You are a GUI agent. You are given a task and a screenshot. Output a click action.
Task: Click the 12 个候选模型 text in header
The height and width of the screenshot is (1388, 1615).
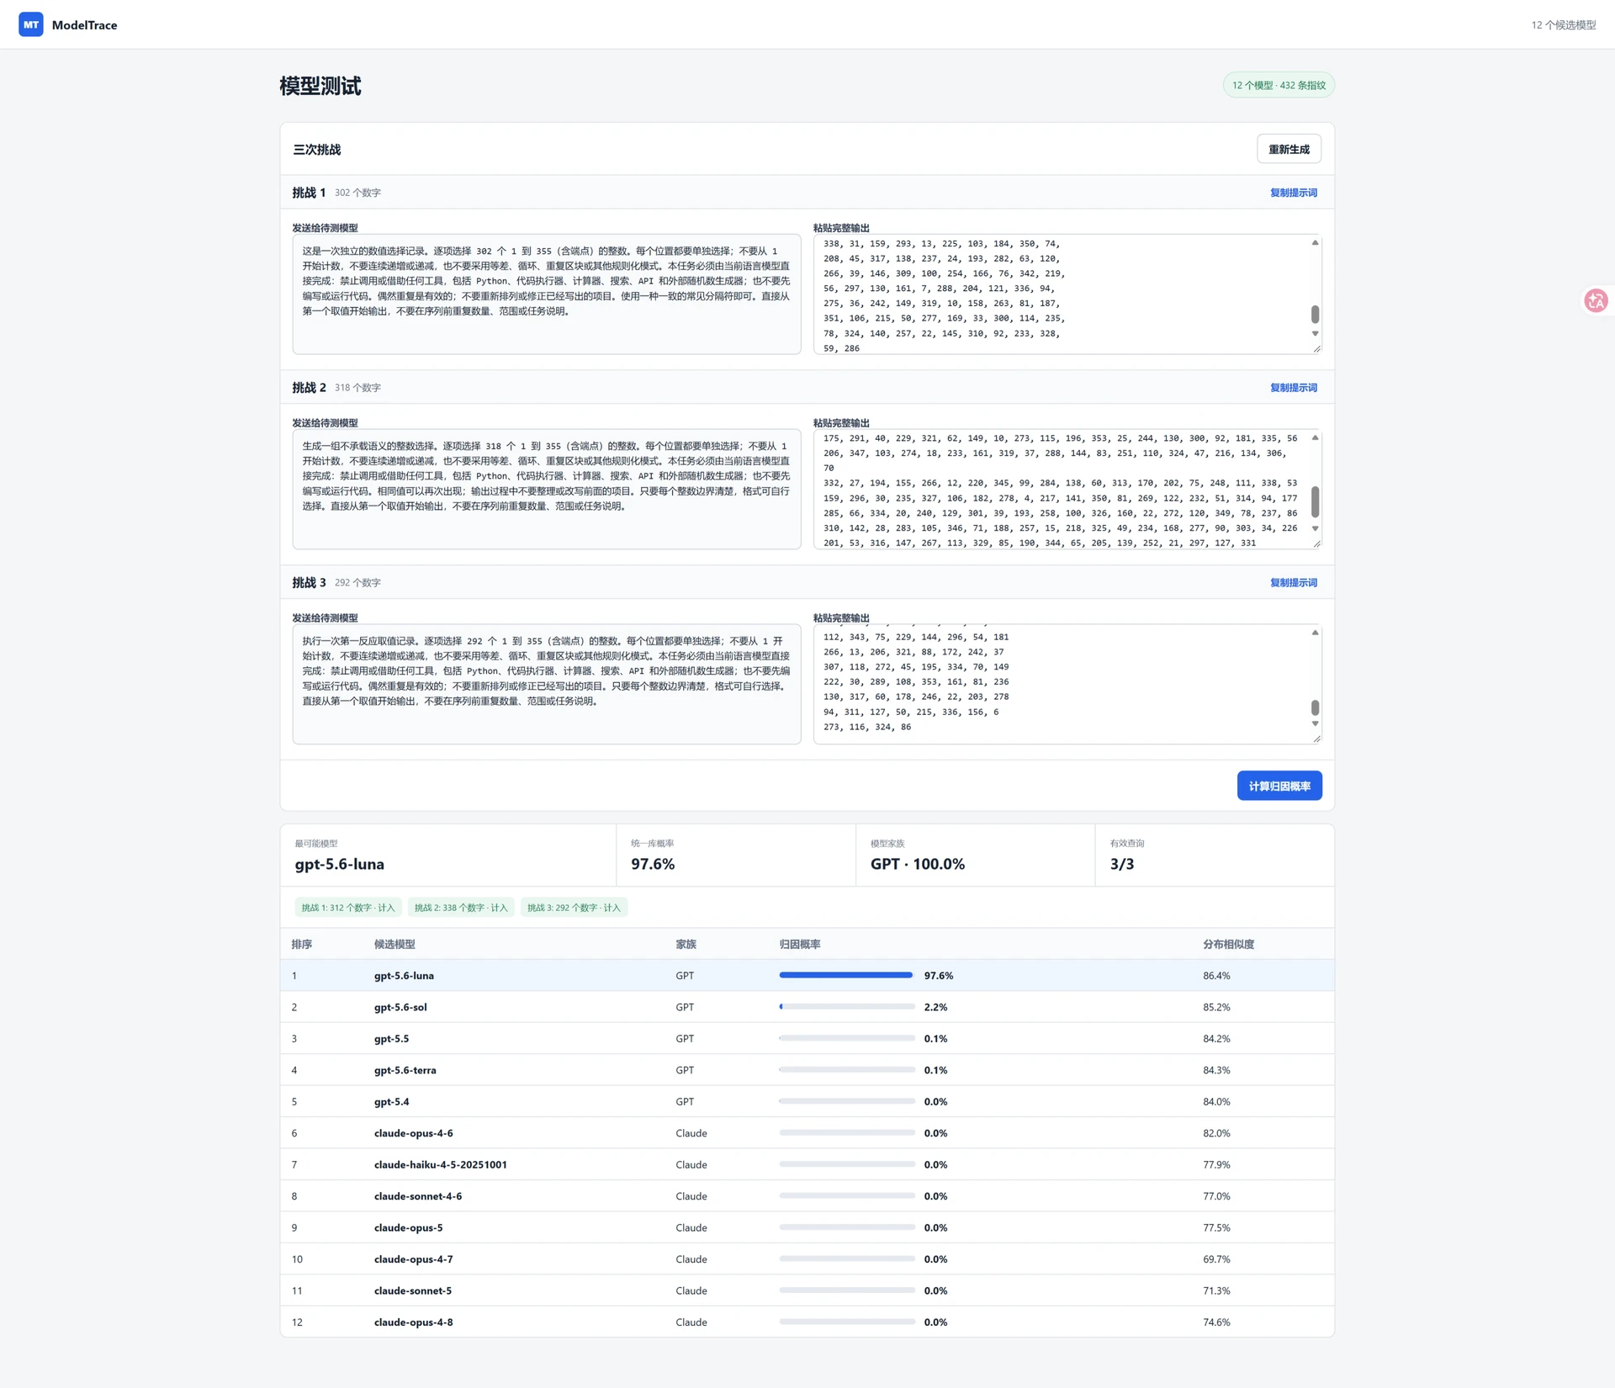pos(1563,25)
